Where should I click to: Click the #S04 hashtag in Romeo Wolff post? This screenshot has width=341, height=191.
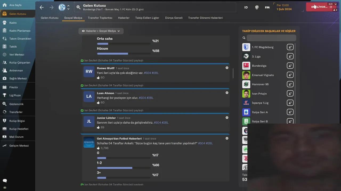tap(148, 73)
